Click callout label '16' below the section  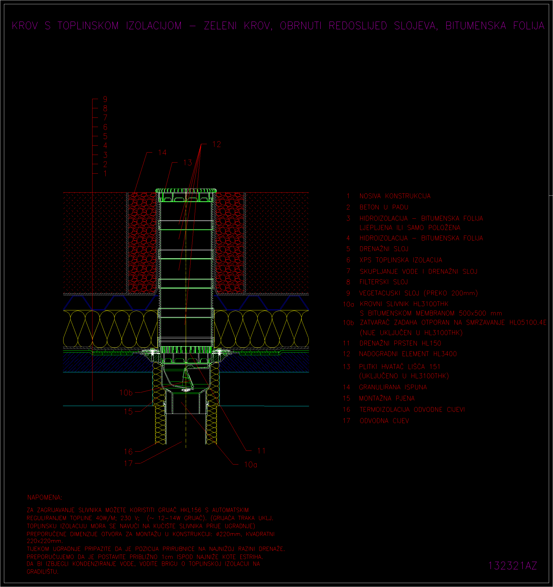[x=128, y=452]
